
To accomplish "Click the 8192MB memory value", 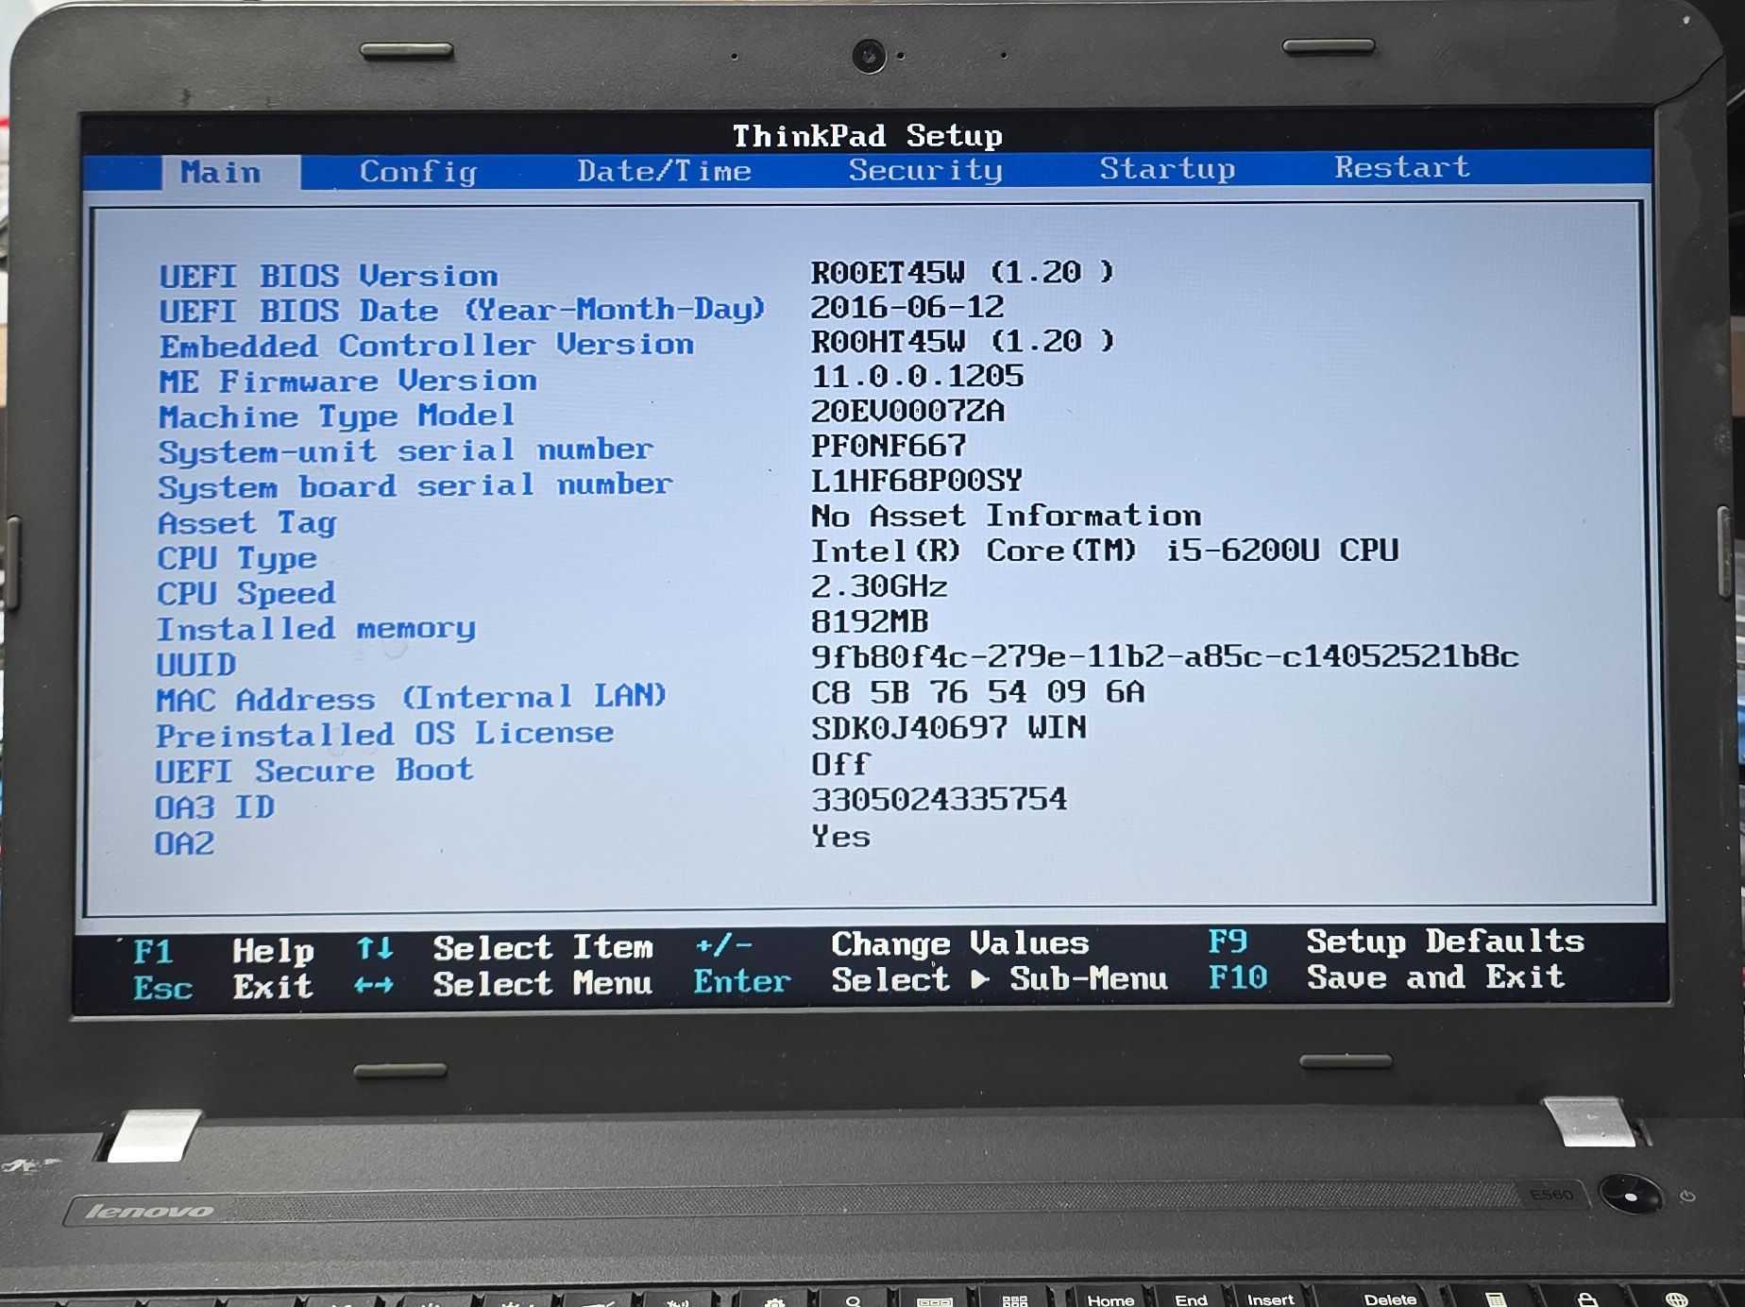I will (870, 621).
